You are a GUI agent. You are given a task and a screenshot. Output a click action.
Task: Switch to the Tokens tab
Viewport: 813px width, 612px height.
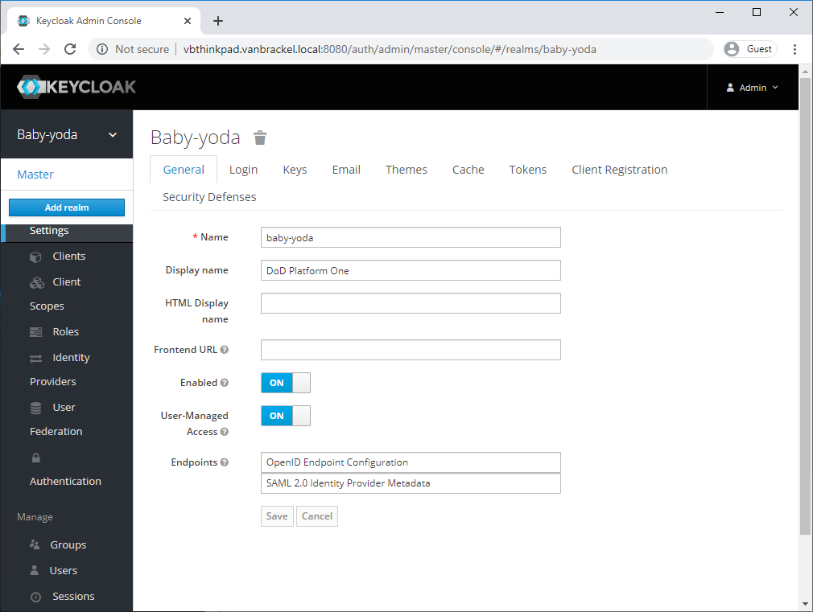pos(527,170)
